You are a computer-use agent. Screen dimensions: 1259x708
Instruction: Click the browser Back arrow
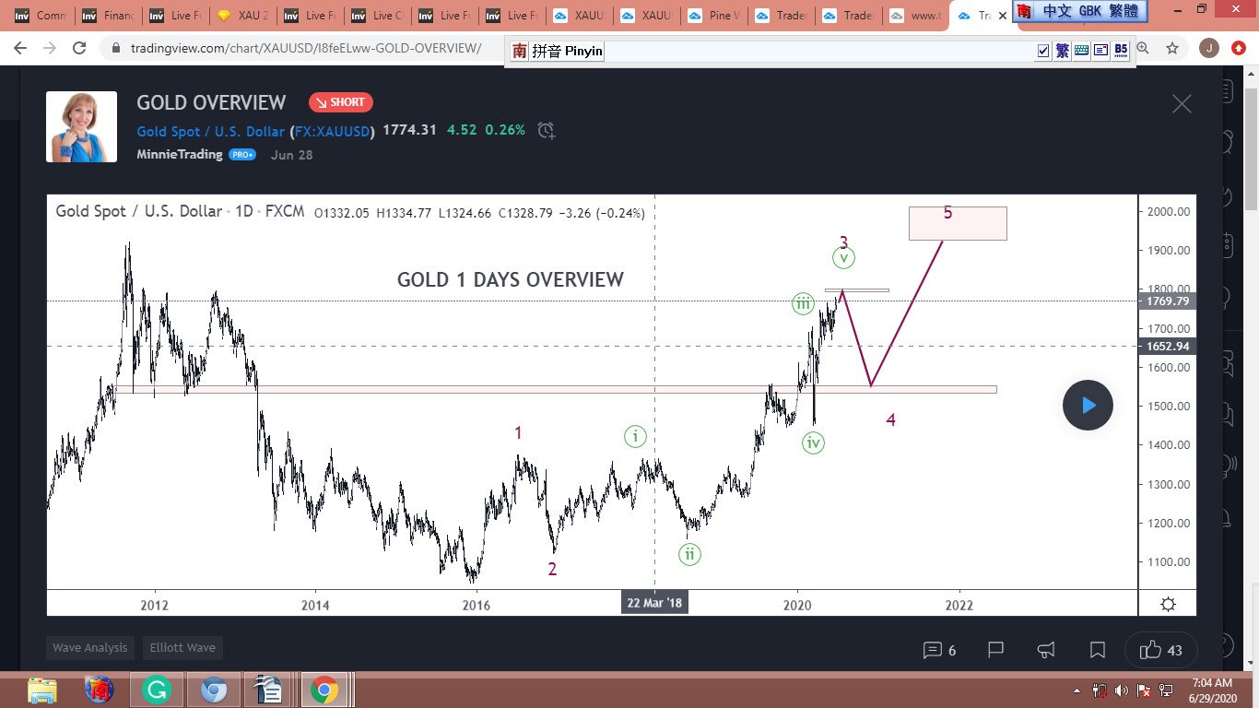coord(21,48)
